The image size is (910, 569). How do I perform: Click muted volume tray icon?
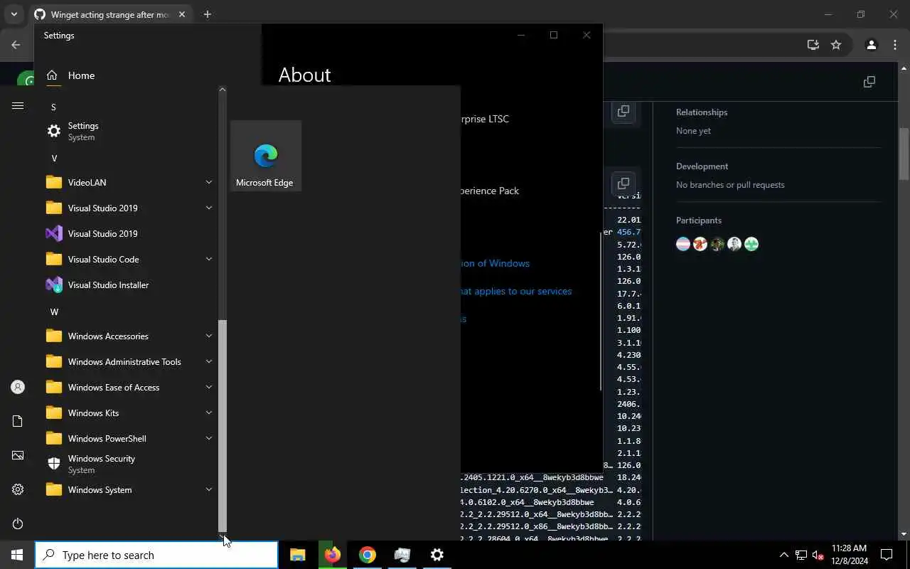[x=818, y=555]
